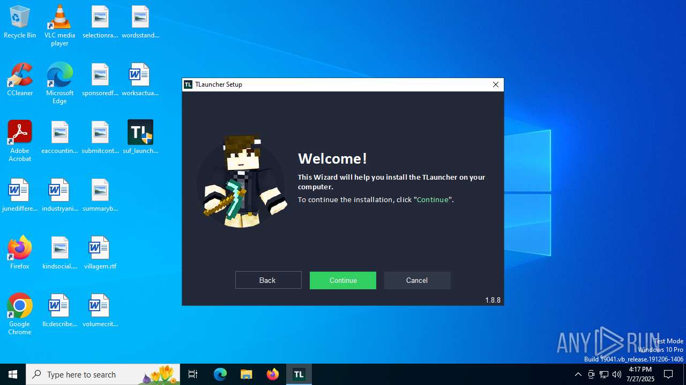
Task: Open Task View from the taskbar
Action: (193, 374)
